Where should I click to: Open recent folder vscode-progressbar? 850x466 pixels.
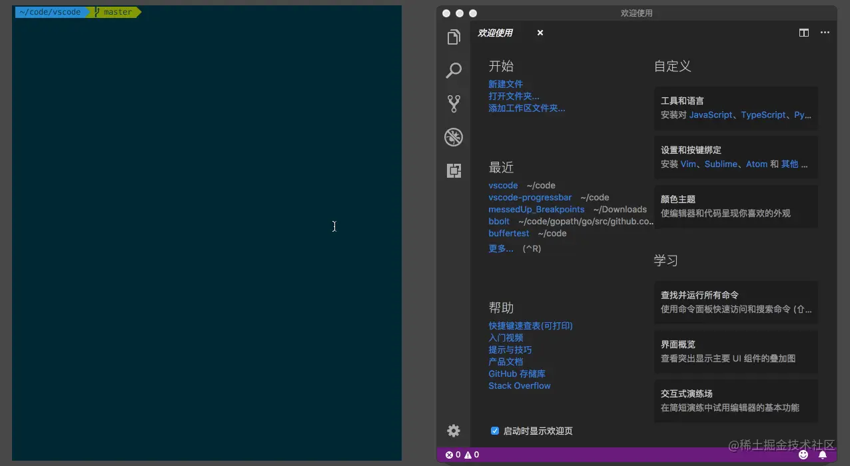coord(530,198)
